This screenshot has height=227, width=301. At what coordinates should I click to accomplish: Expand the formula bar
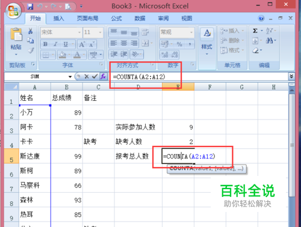[291, 76]
